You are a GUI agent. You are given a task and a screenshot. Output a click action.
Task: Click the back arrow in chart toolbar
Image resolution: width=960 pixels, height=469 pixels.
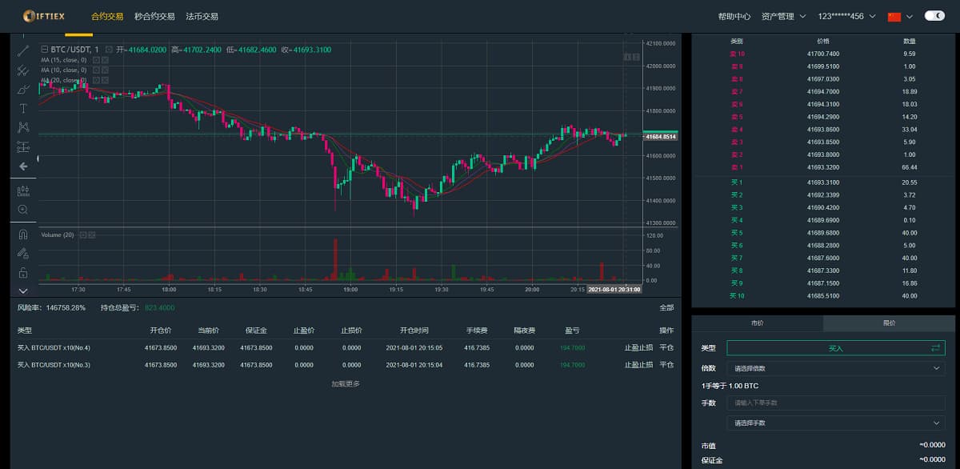point(23,166)
